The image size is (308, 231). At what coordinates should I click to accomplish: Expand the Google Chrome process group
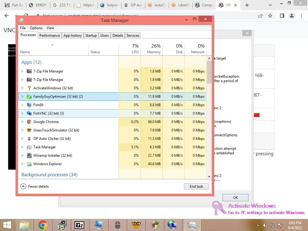(x=22, y=122)
